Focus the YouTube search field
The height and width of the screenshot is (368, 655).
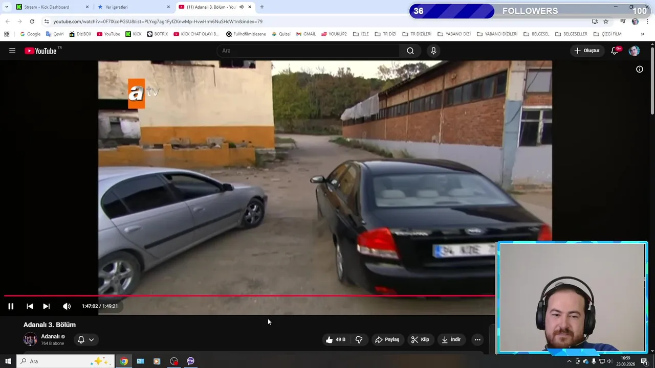308,51
